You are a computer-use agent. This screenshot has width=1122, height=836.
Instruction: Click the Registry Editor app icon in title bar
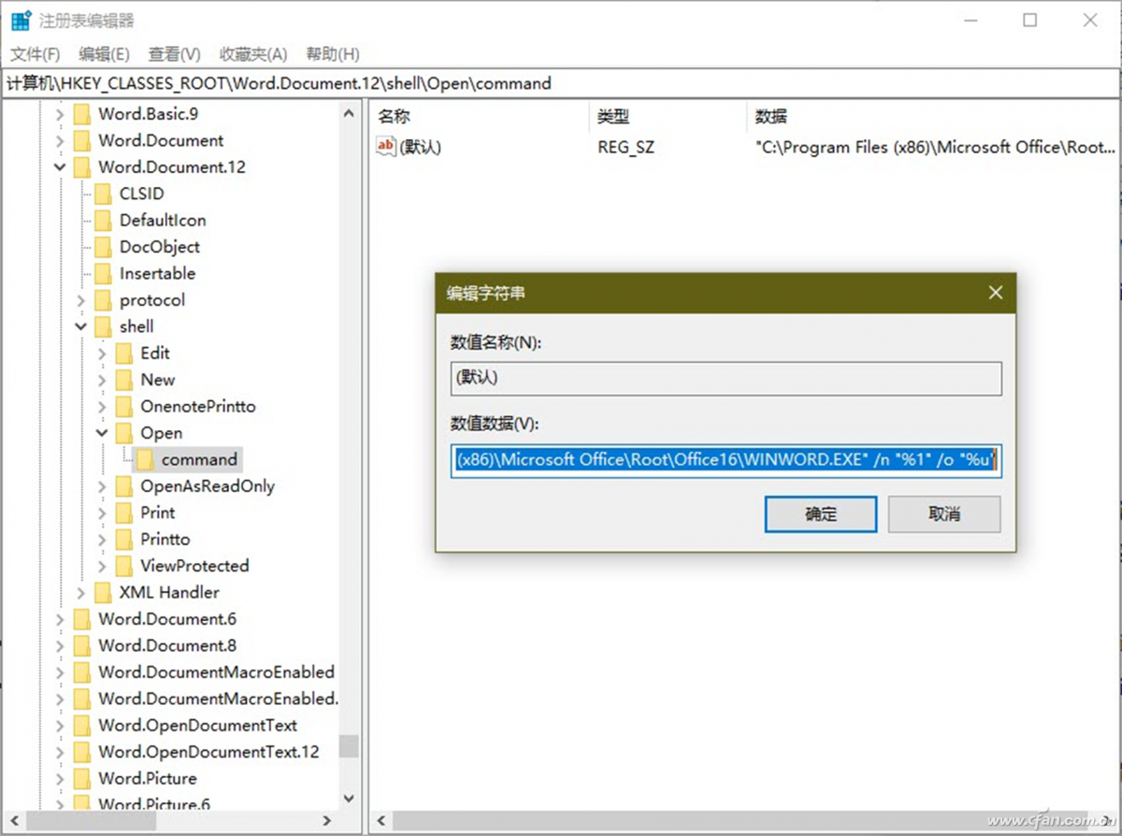[x=20, y=21]
